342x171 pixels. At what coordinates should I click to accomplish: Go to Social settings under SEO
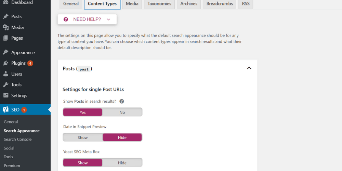pyautogui.click(x=9, y=148)
